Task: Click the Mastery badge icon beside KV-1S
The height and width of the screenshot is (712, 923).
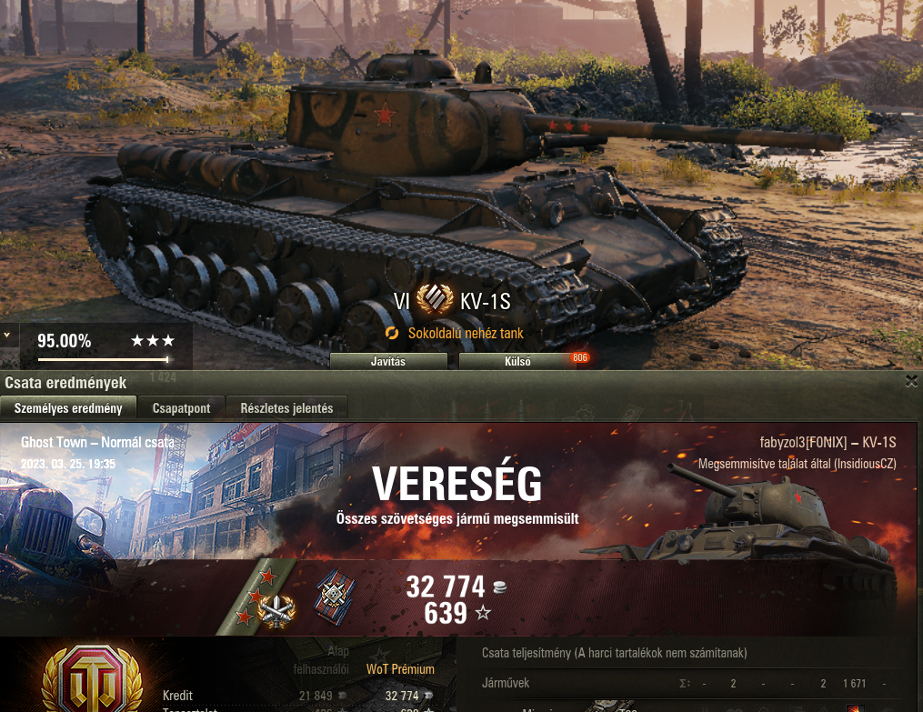Action: (x=435, y=299)
